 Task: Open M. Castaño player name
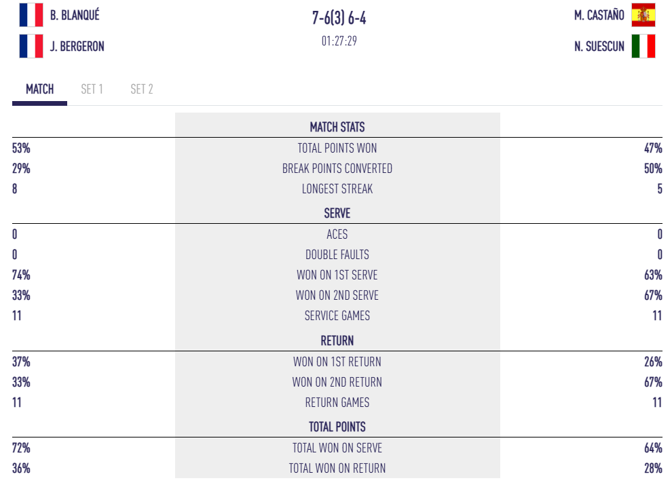click(x=599, y=15)
